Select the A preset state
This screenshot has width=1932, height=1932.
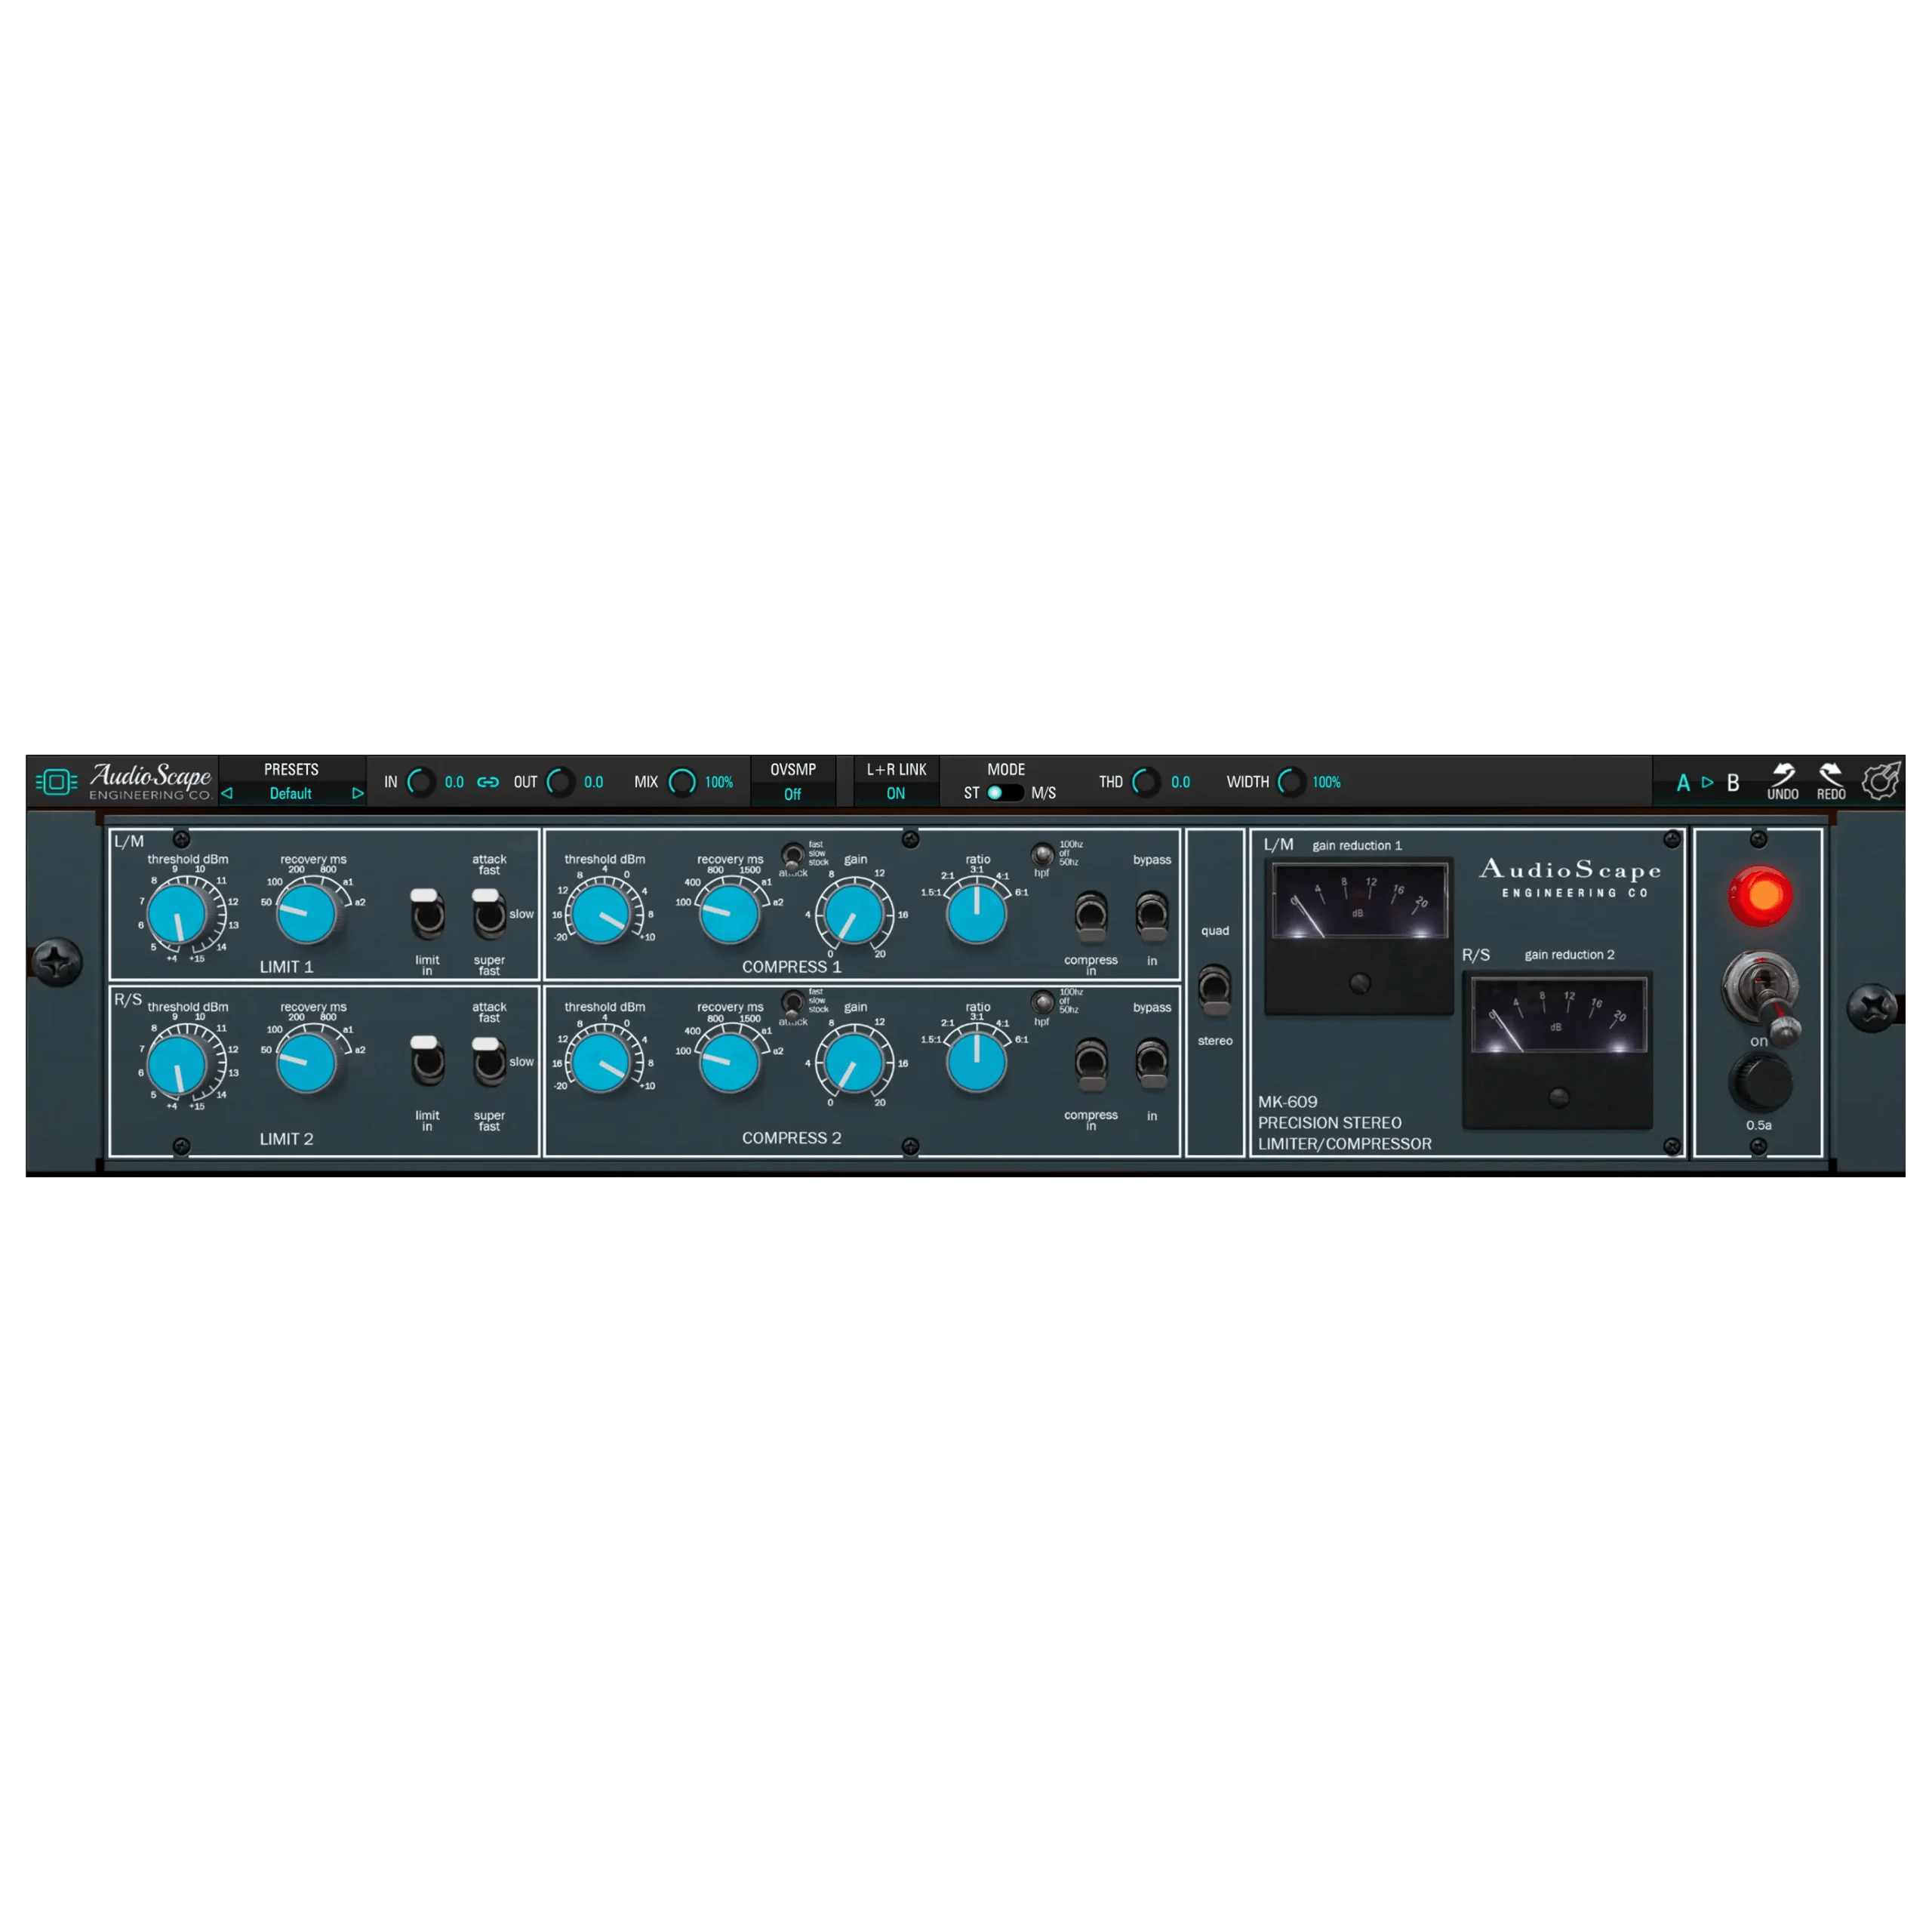(x=1683, y=783)
